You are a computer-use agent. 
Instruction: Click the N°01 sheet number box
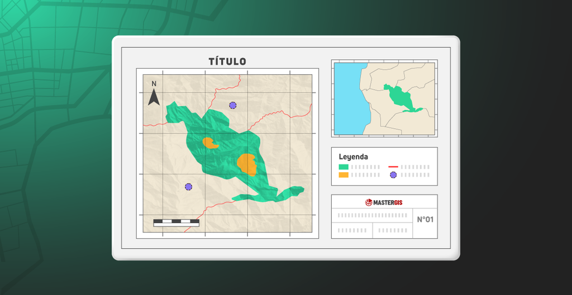[x=425, y=219]
